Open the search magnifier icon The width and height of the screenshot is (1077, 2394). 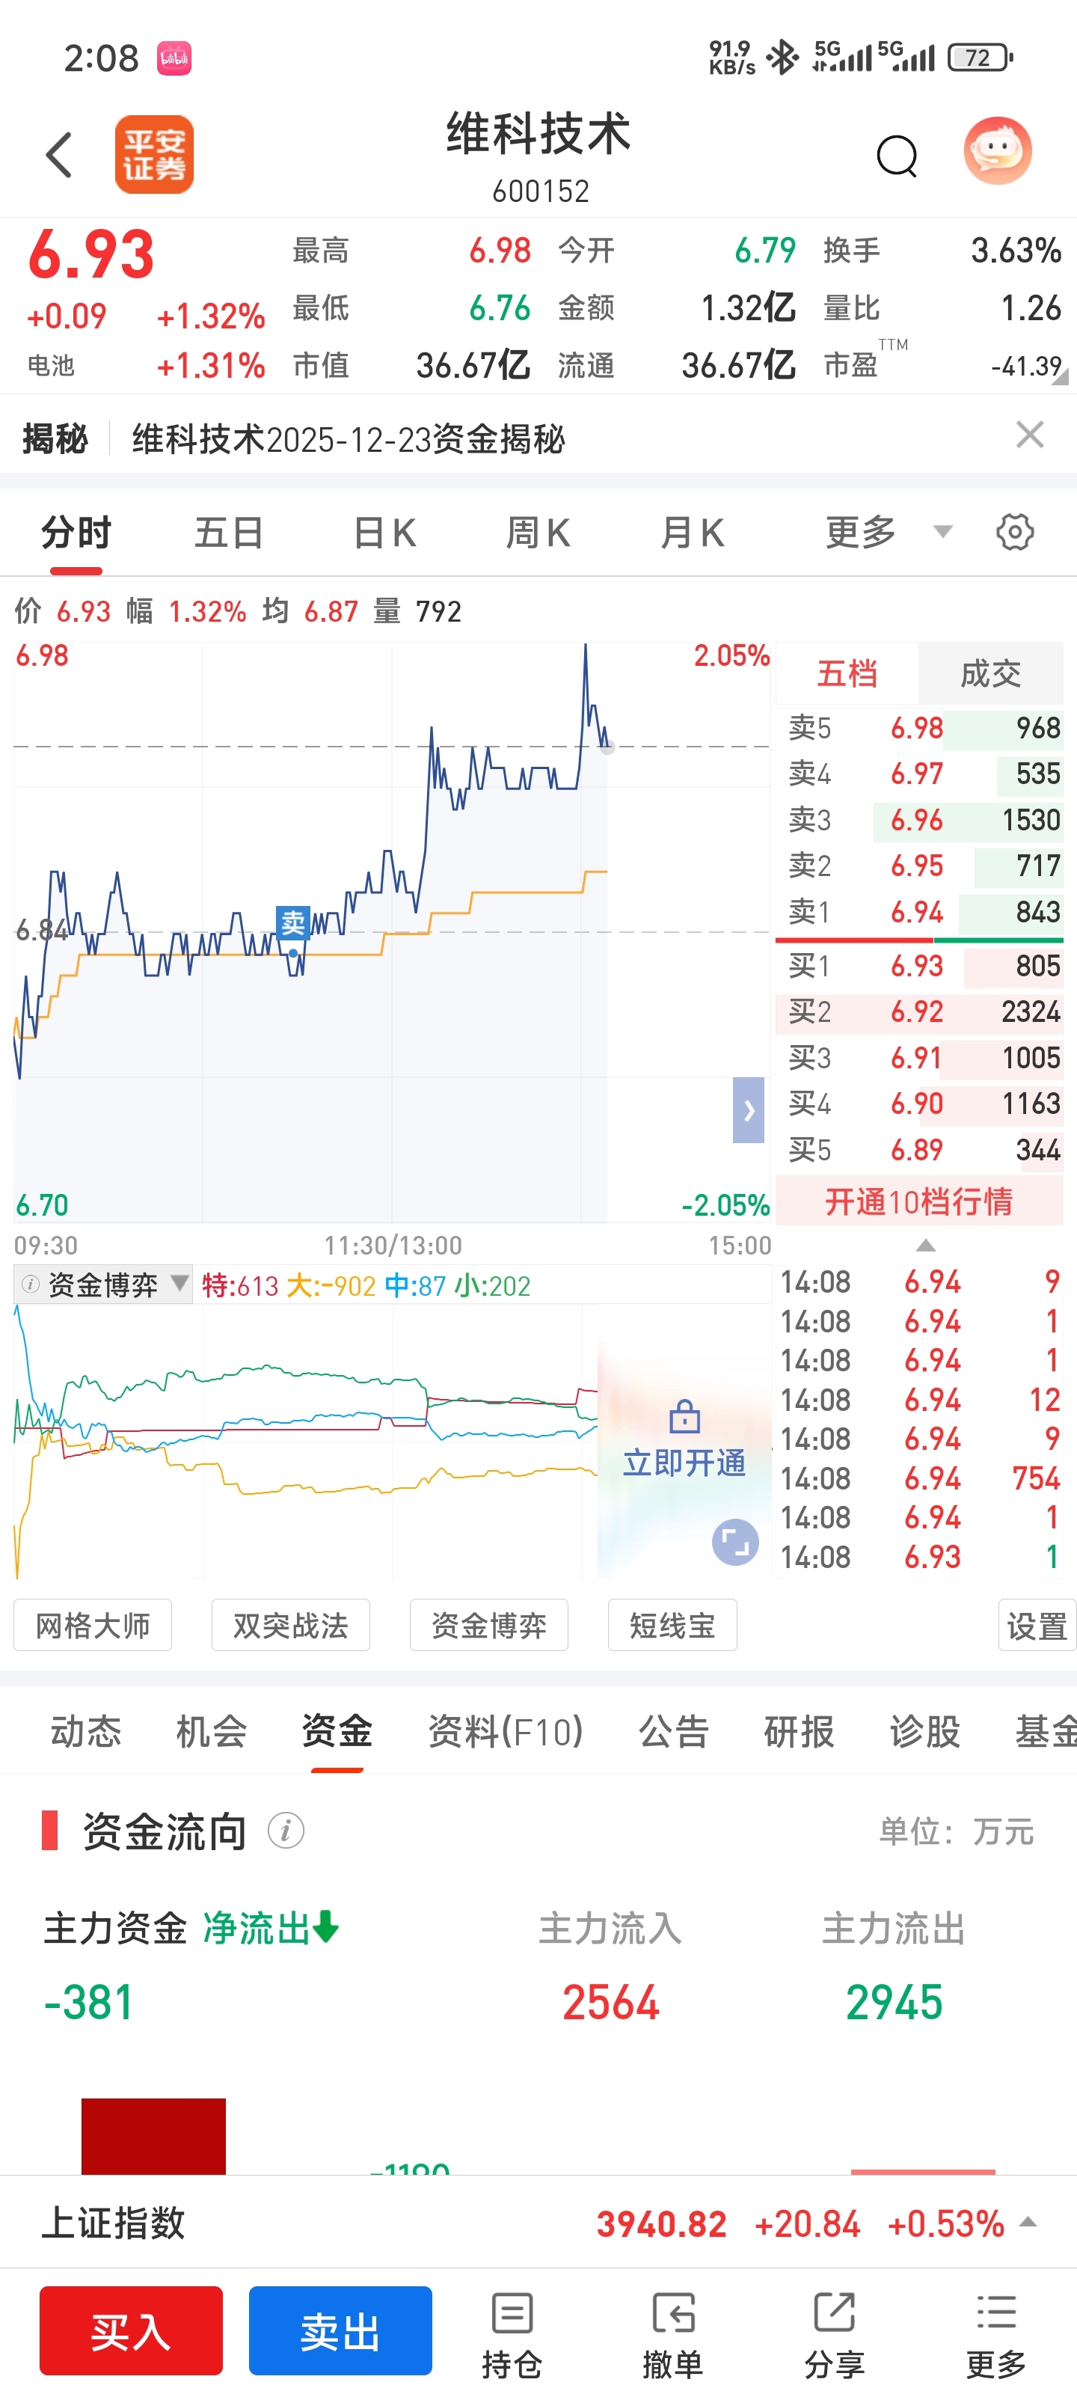coord(897,155)
